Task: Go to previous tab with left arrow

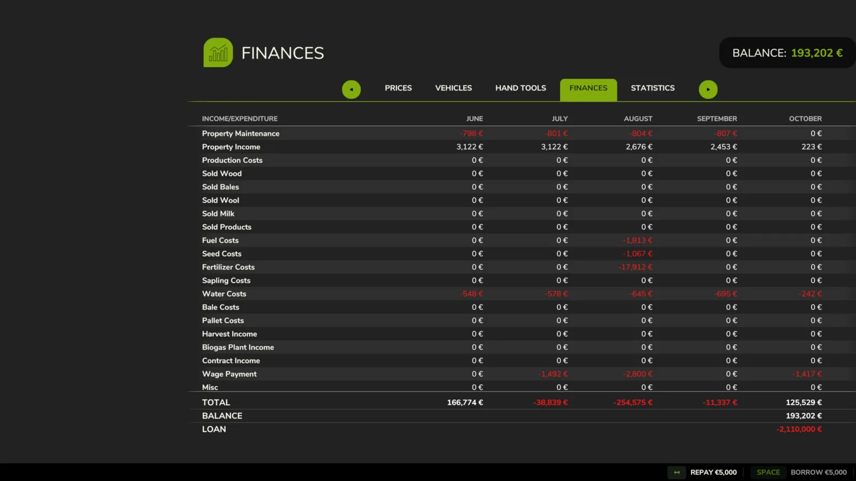Action: (x=351, y=89)
